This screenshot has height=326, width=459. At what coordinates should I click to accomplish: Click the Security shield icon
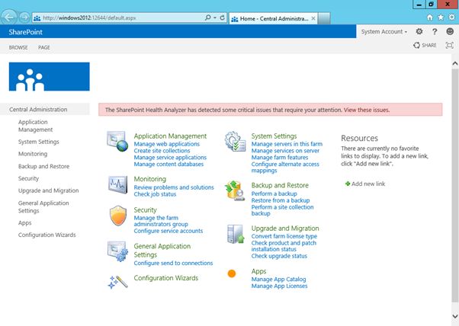[x=118, y=216]
